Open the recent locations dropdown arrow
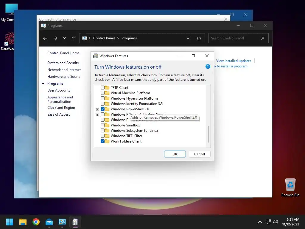This screenshot has height=229, width=305. [64, 38]
